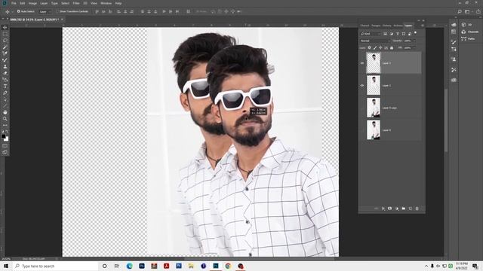Screen dimensions: 483x271
Task: Select the Zoom tool
Action: coord(5,119)
